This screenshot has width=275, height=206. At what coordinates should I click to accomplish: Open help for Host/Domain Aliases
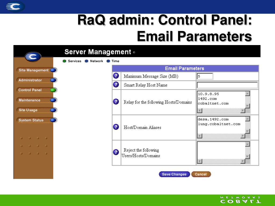tap(116, 127)
